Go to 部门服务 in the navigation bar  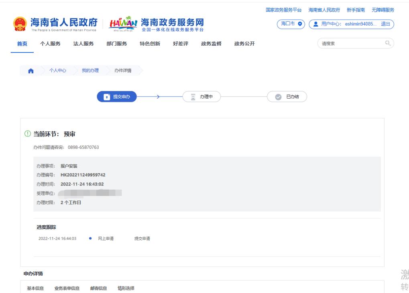(116, 44)
